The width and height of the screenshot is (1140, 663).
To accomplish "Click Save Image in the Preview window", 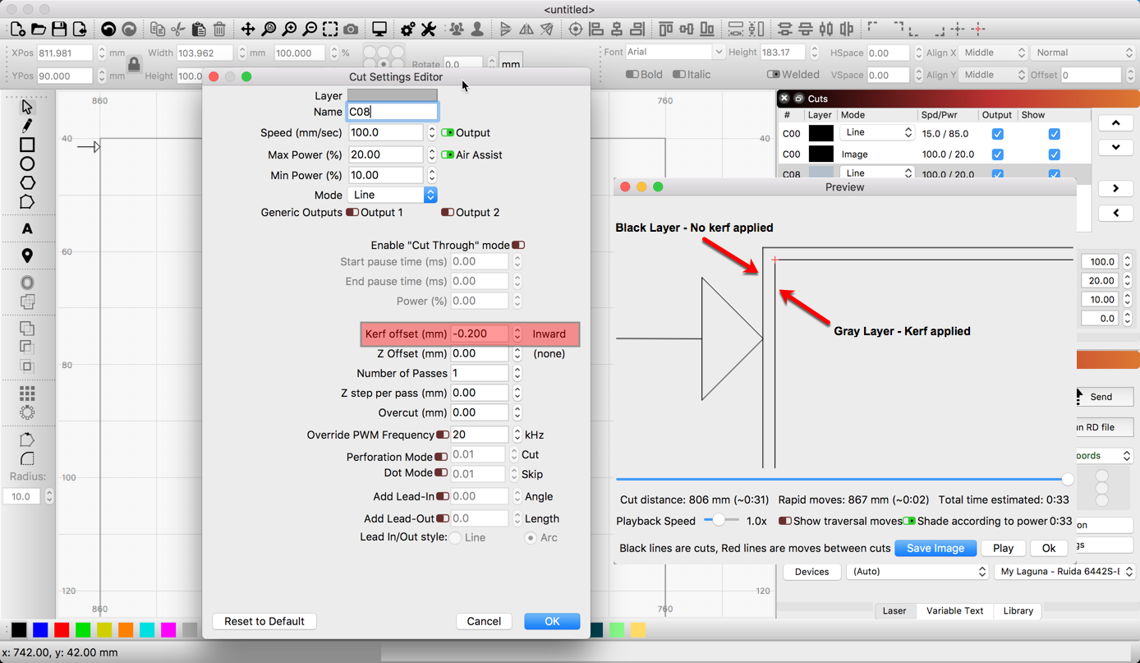I will [935, 548].
